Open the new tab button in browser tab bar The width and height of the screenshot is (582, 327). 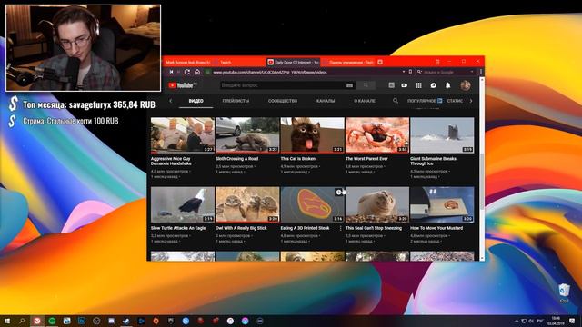380,62
